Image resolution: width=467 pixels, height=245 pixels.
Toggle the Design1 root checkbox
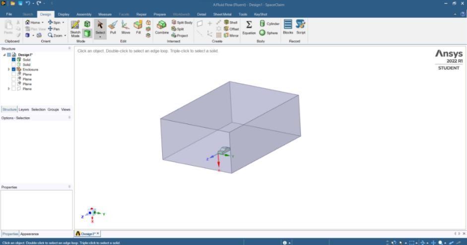click(x=9, y=54)
